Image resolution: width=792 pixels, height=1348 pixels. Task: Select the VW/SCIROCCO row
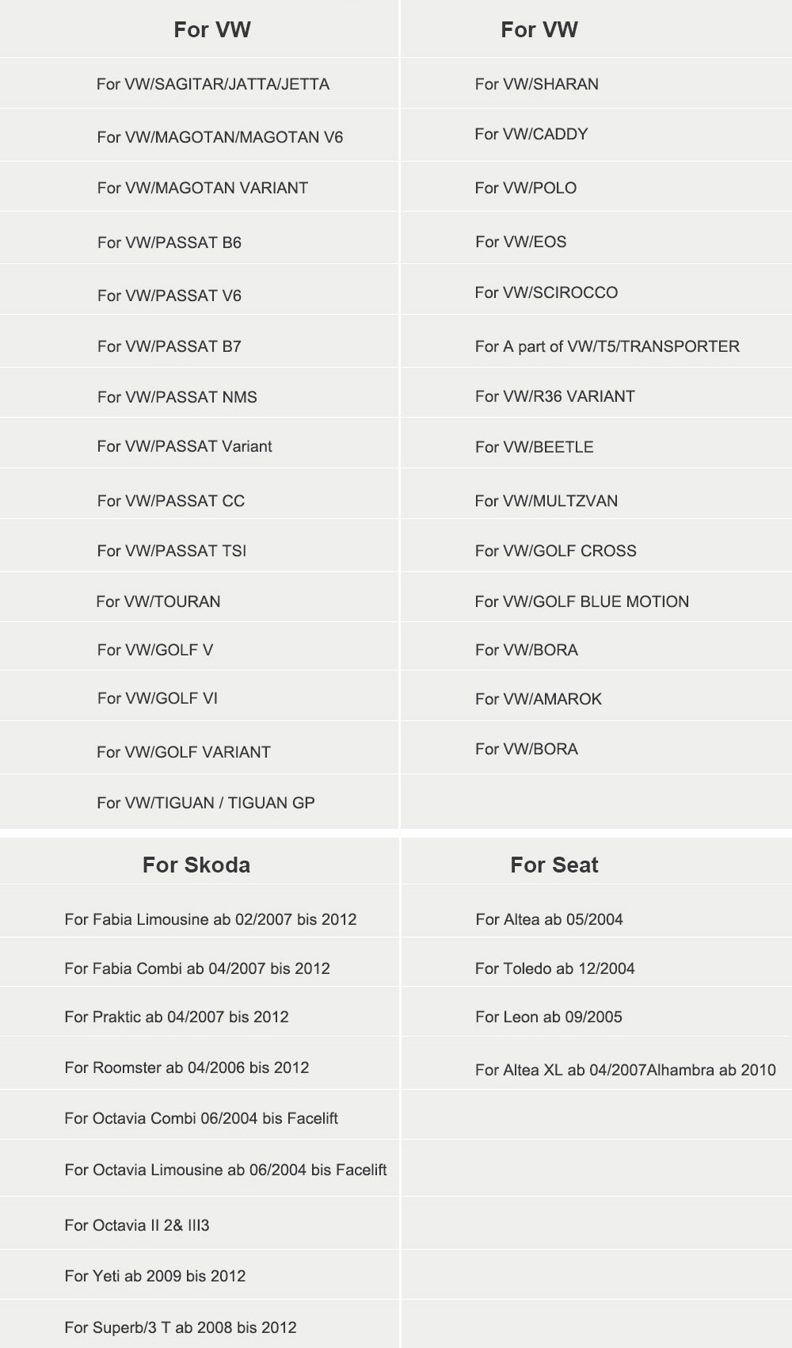(x=546, y=292)
